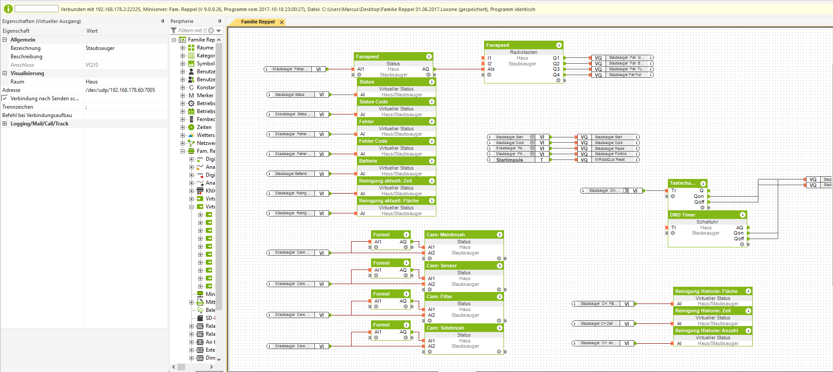Collapse the Allgemein property group
The height and width of the screenshot is (372, 833).
[x=5, y=40]
